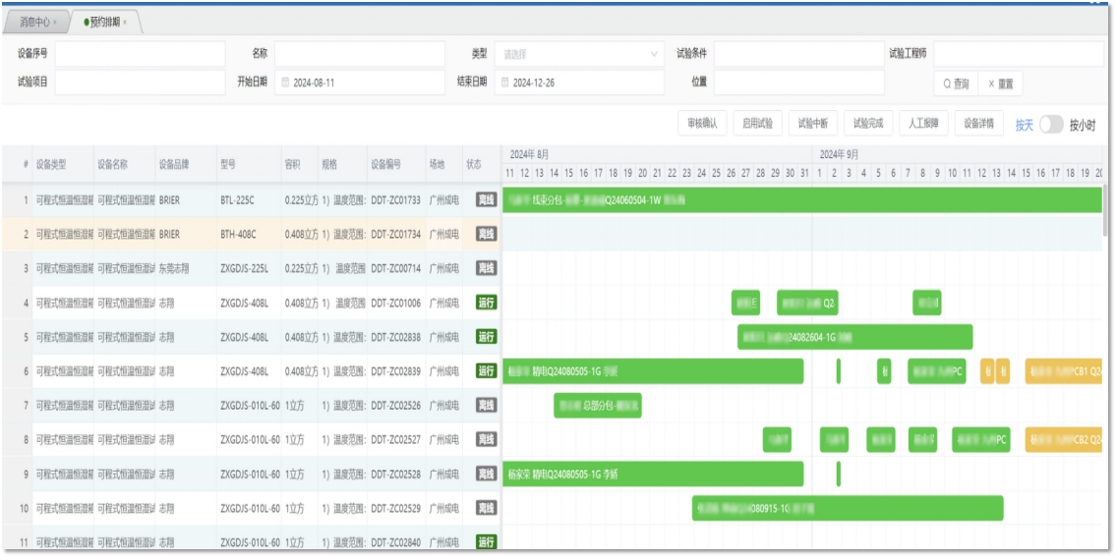Focus the 设备序号 input field
This screenshot has height=557, width=1116.
click(x=141, y=54)
